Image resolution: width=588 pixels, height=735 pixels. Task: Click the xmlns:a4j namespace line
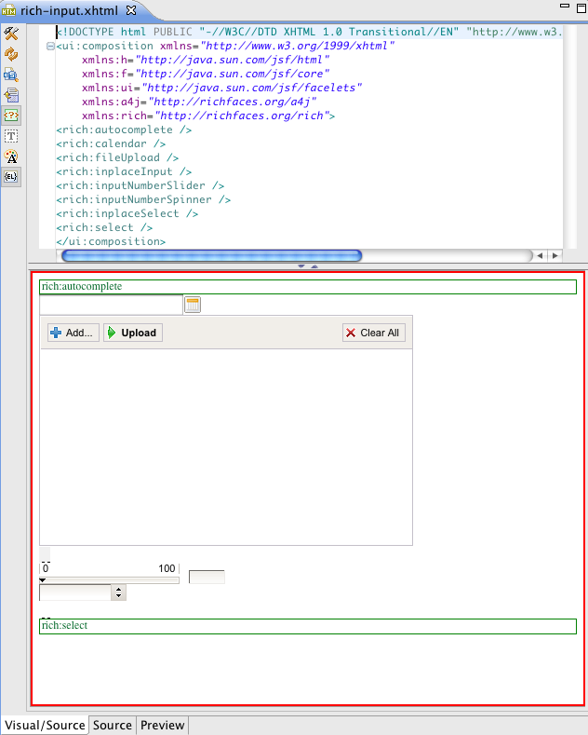[x=199, y=102]
